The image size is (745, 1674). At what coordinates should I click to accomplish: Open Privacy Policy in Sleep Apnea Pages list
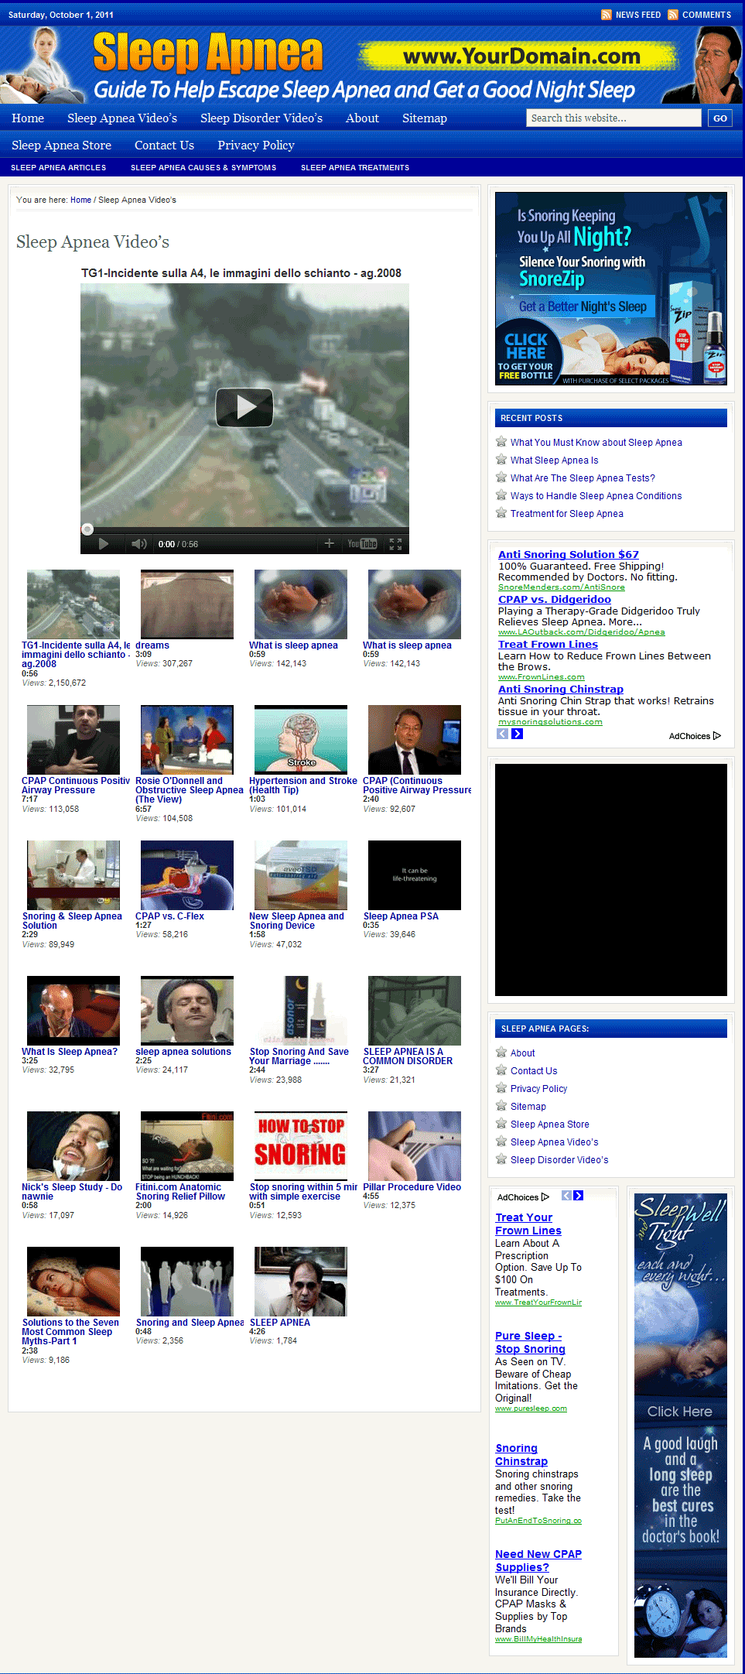pyautogui.click(x=538, y=1089)
